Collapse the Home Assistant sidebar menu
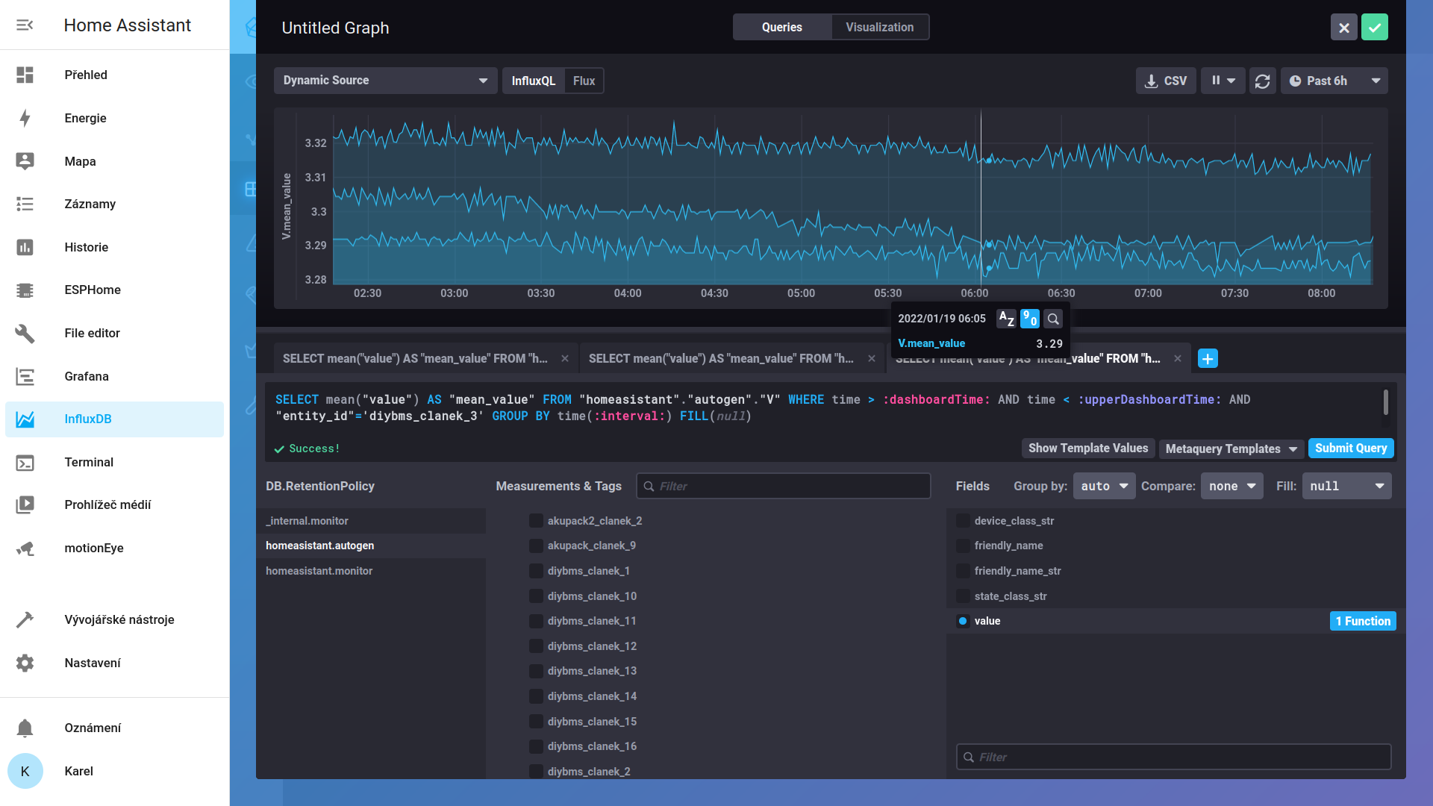Image resolution: width=1433 pixels, height=806 pixels. click(x=25, y=25)
